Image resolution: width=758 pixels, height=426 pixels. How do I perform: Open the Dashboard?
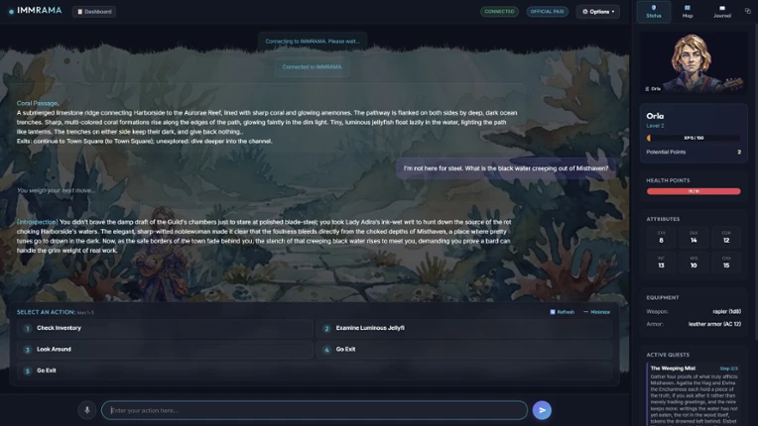click(94, 12)
